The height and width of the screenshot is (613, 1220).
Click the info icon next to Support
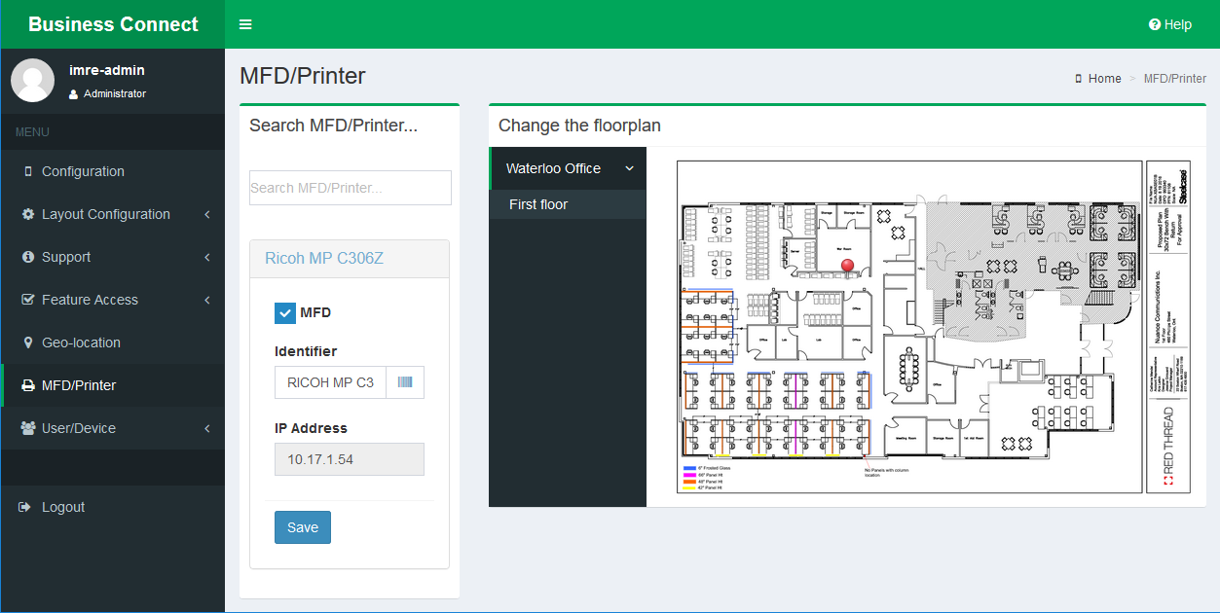point(28,257)
